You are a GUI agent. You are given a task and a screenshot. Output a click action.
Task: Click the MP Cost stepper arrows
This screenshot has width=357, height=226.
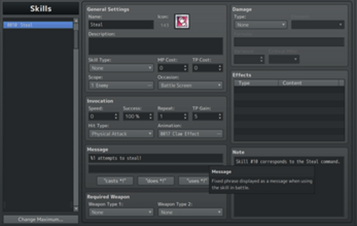(185, 68)
